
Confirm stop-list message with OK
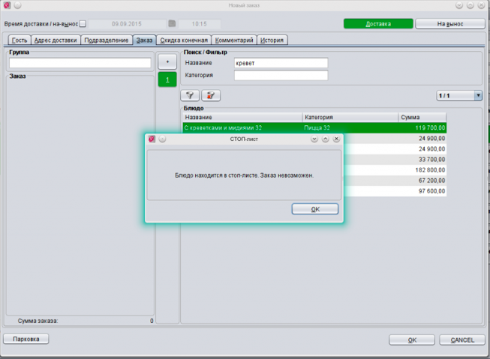click(x=315, y=209)
